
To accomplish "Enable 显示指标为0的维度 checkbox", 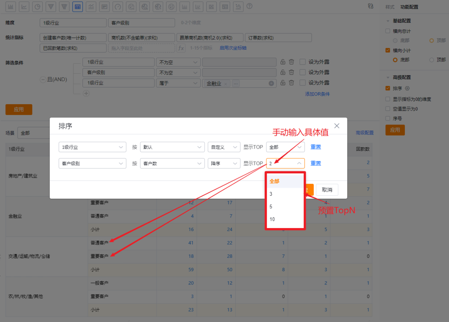I will pyautogui.click(x=388, y=99).
